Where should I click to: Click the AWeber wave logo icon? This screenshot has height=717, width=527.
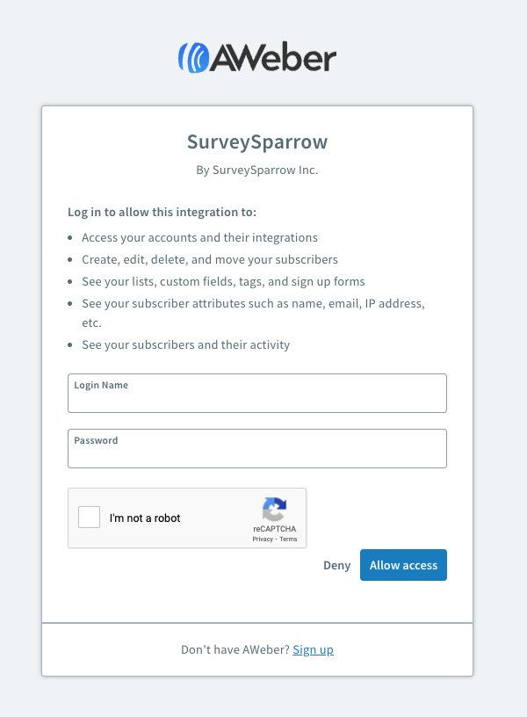pyautogui.click(x=193, y=57)
